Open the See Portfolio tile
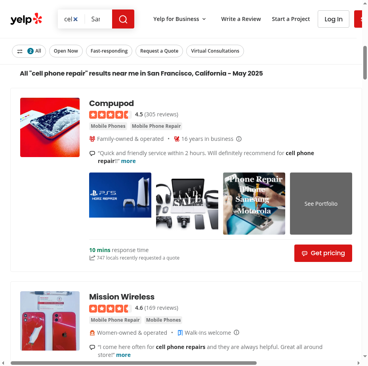The width and height of the screenshot is (368, 366). point(321,203)
